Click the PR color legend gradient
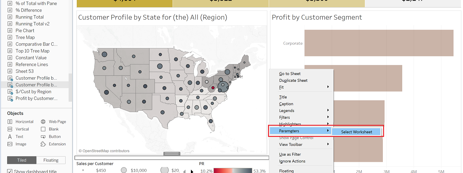This screenshot has width=463, height=173. tap(233, 171)
